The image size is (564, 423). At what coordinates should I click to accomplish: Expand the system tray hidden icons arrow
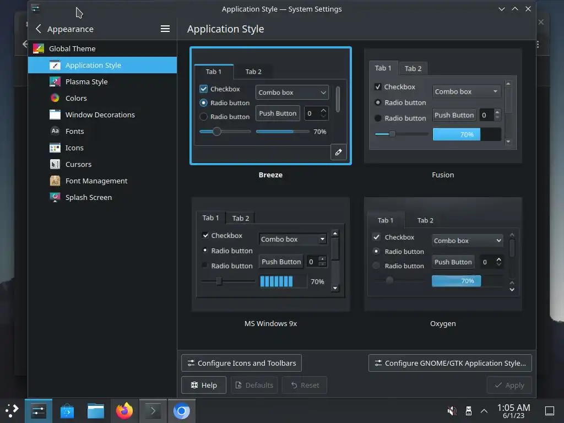pyautogui.click(x=484, y=411)
